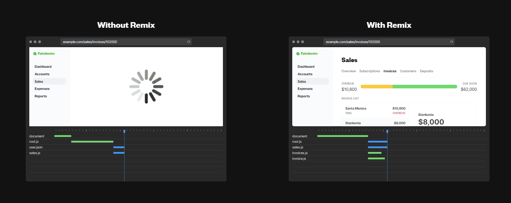Click root.js green bar in Without Remix
511x203 pixels.
92,142
